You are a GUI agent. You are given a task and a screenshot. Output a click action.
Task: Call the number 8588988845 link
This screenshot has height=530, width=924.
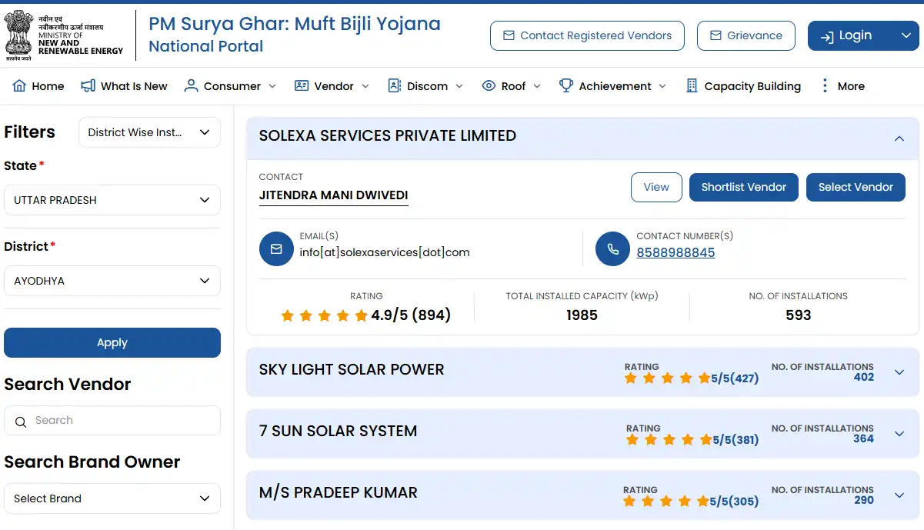tap(675, 252)
